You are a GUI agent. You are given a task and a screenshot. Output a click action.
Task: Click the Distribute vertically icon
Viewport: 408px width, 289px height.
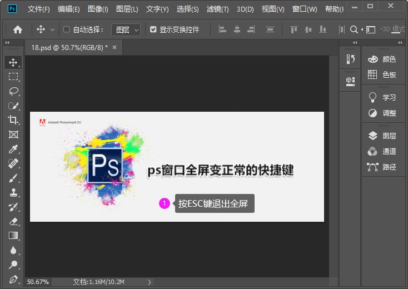pyautogui.click(x=270, y=29)
